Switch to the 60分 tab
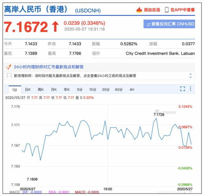204x196 pixels. click(x=119, y=90)
